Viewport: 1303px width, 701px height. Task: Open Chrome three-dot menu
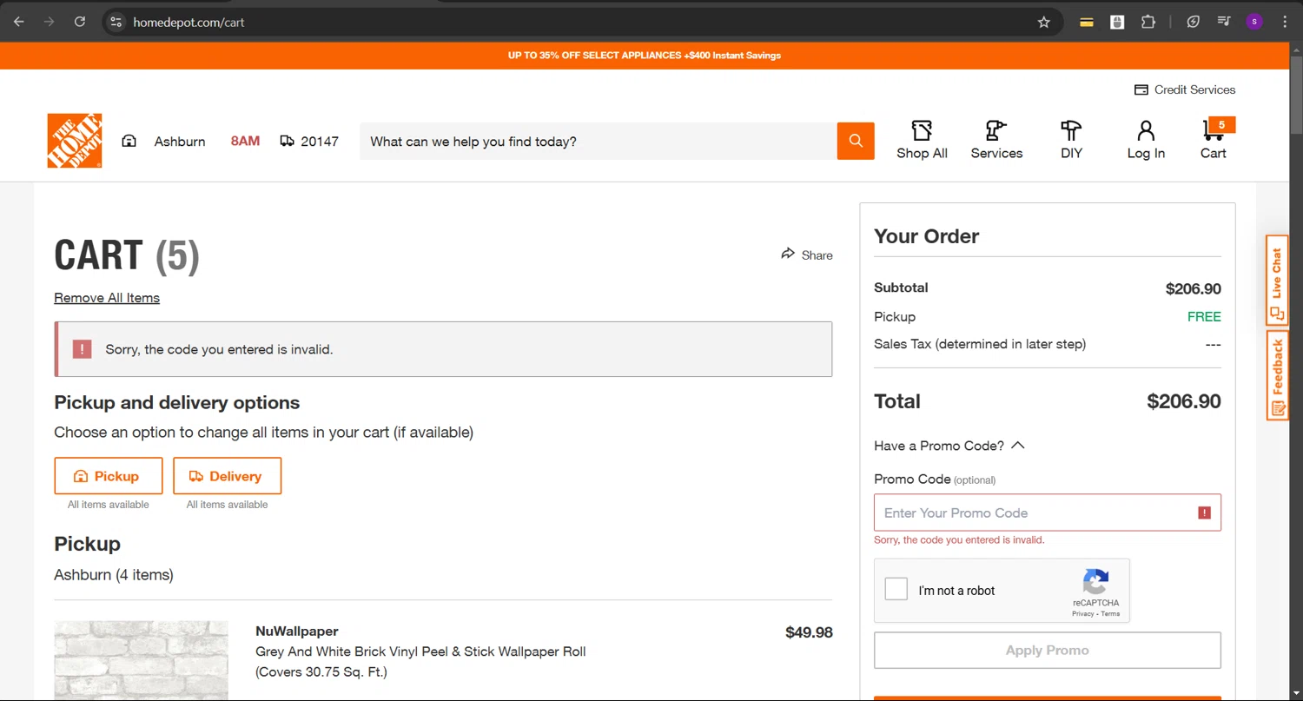point(1285,22)
